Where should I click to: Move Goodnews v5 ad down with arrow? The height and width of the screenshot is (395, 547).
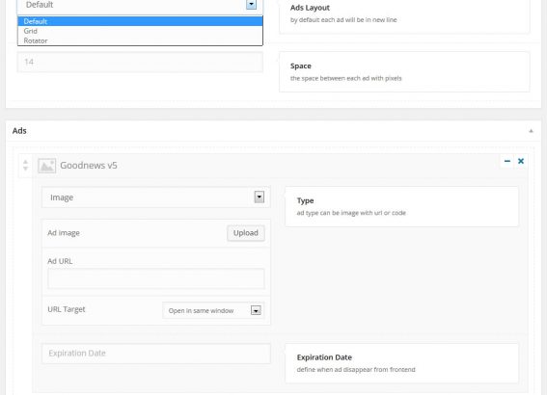25,169
